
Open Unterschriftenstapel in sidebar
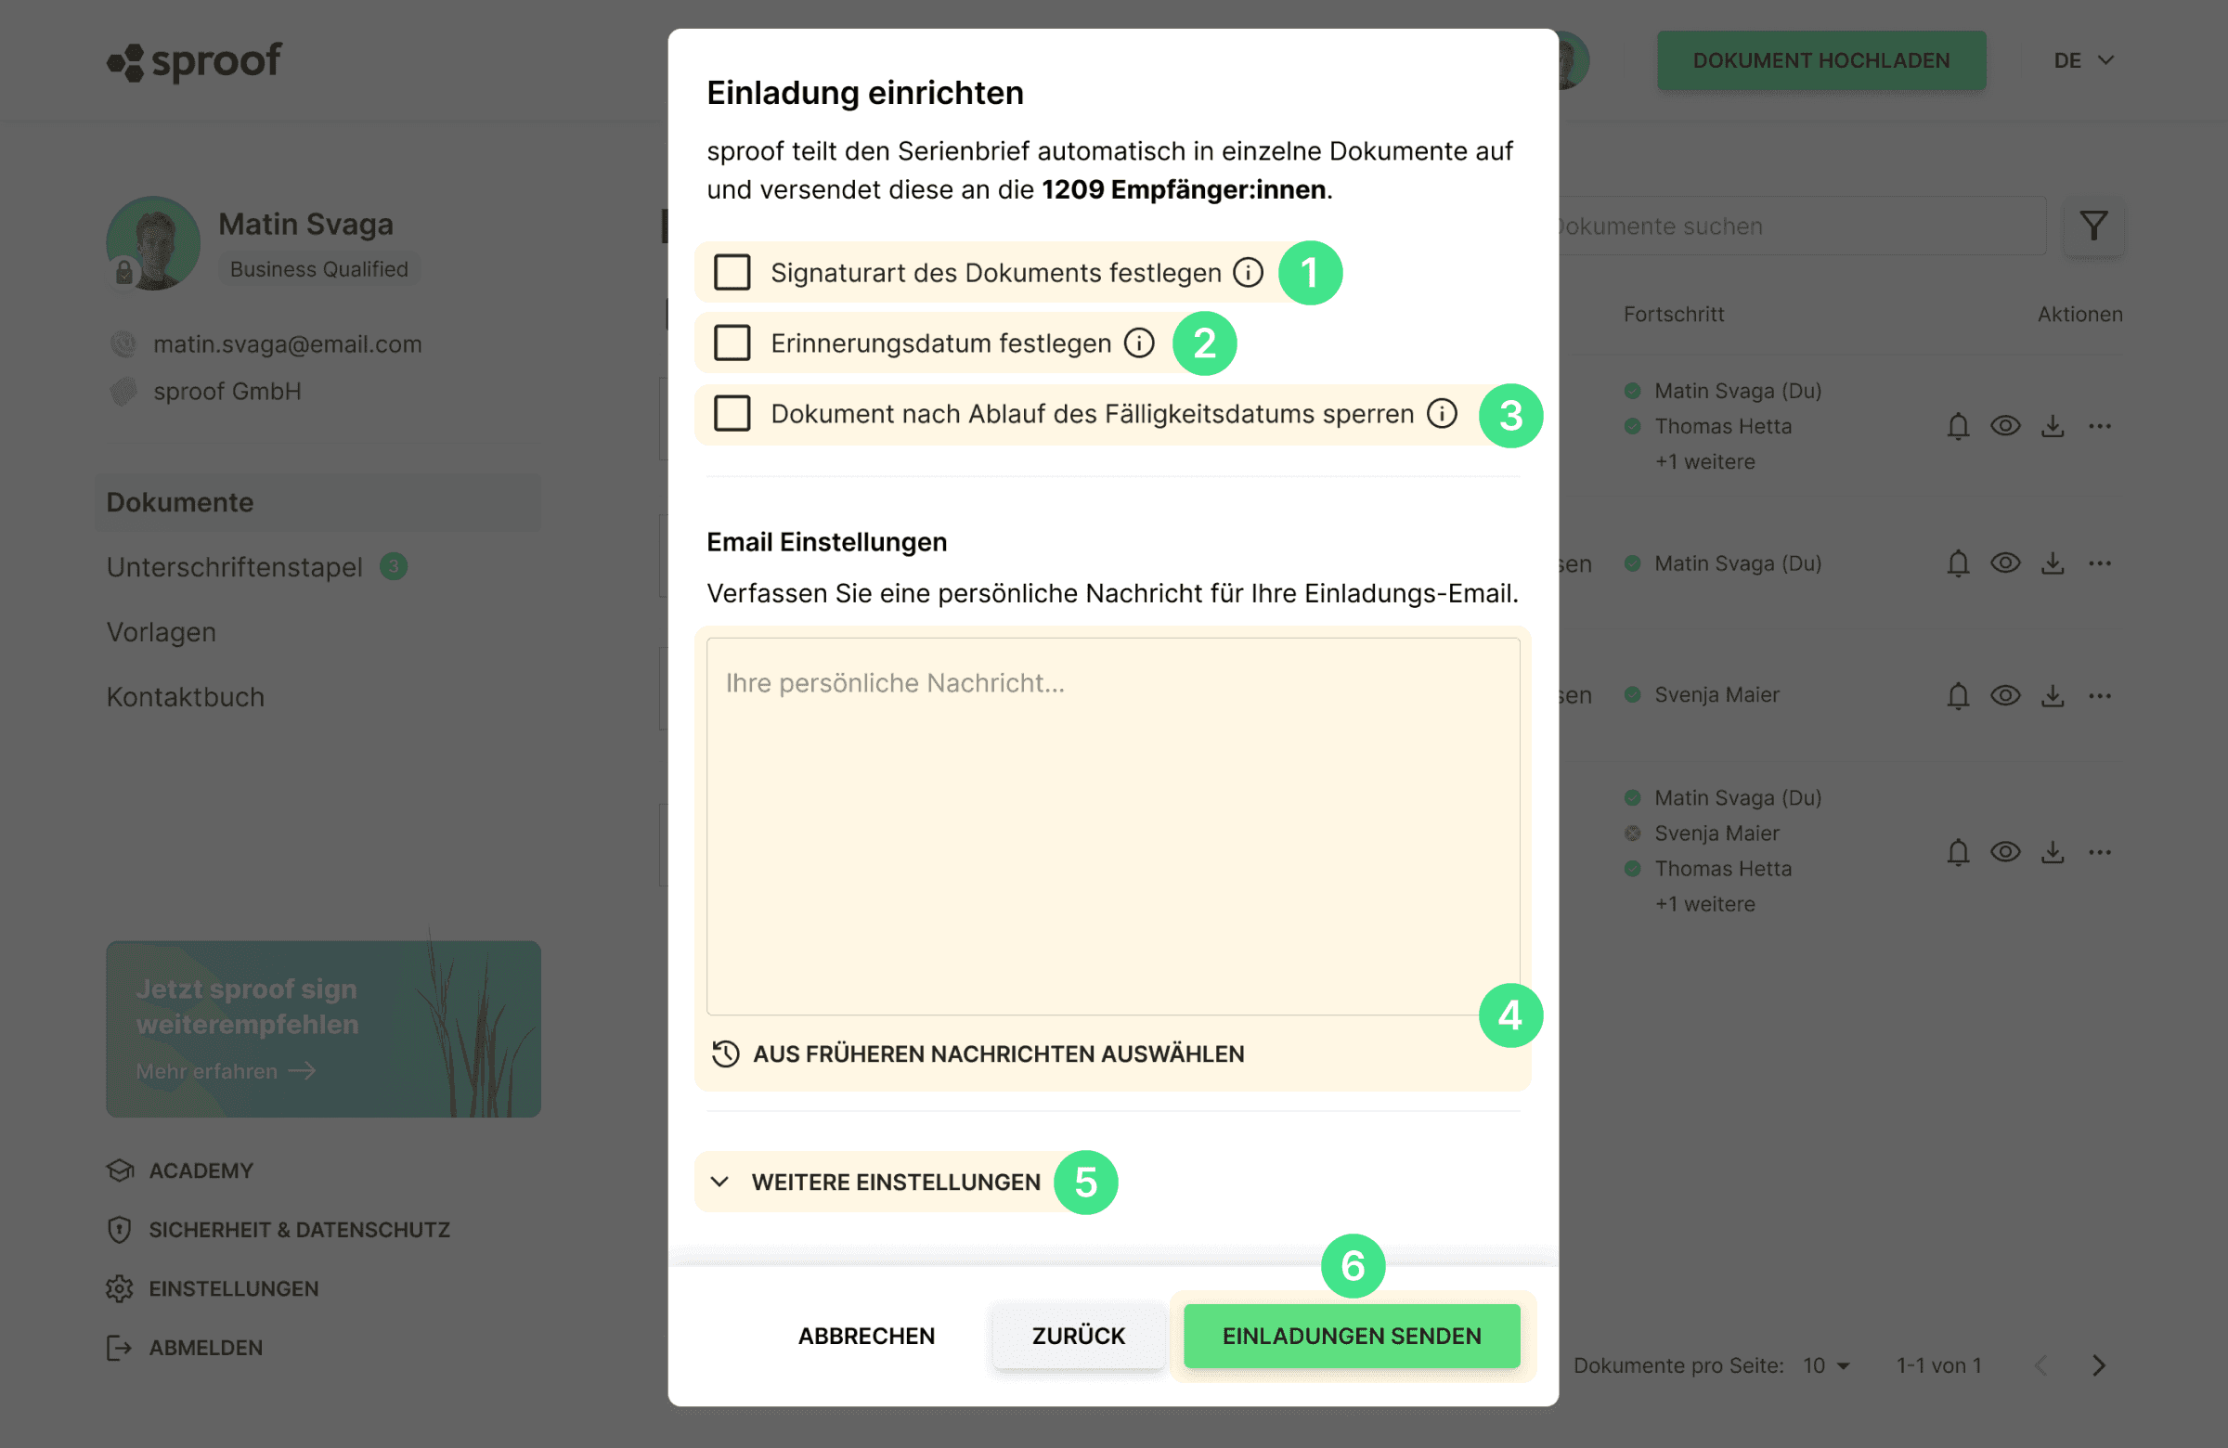pyautogui.click(x=234, y=566)
